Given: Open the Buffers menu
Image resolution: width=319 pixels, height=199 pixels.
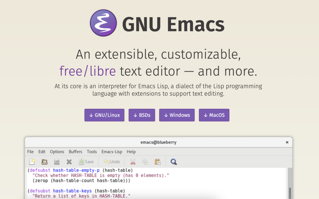Looking at the screenshot, I should pos(75,152).
